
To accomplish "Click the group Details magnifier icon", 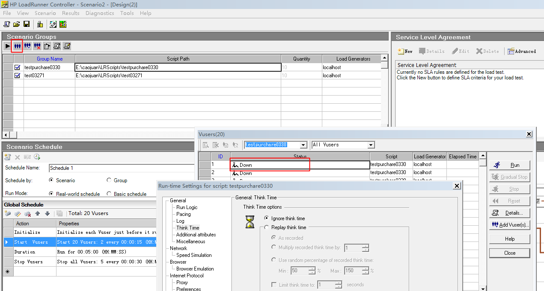I will point(57,46).
